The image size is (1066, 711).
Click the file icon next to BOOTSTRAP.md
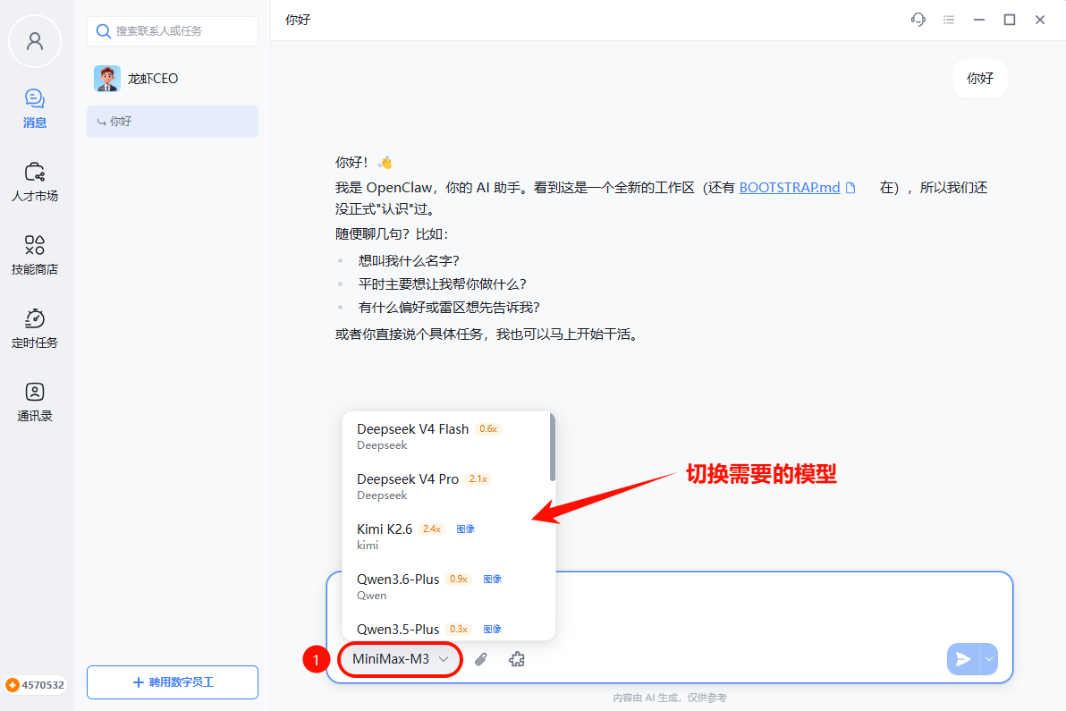coord(850,188)
